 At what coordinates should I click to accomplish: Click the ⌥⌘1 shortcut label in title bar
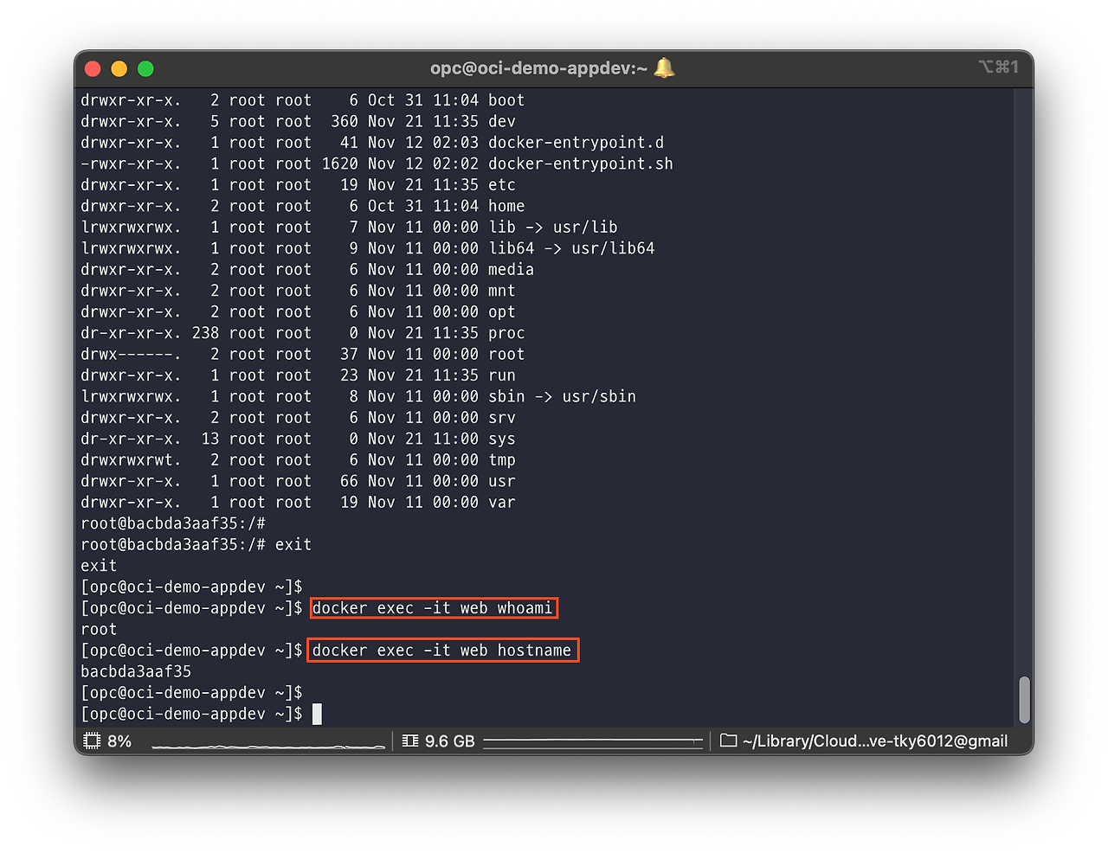(998, 67)
